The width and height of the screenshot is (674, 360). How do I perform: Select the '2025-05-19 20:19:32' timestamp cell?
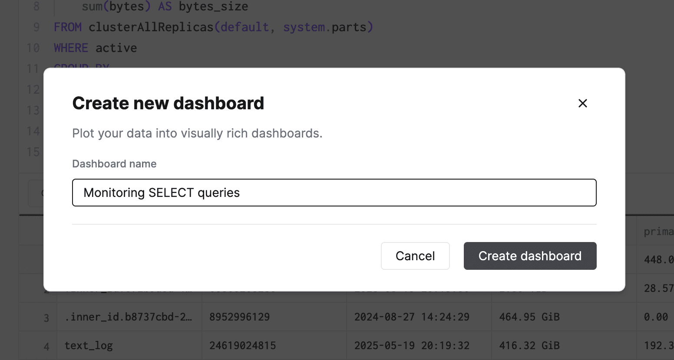(x=411, y=346)
